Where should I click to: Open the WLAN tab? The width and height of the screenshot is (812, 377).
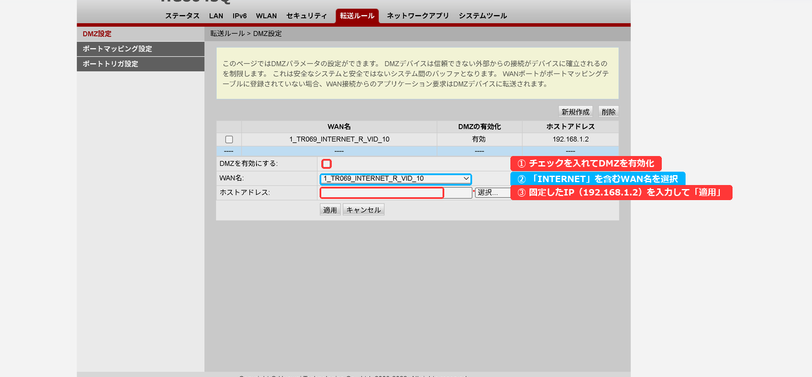266,16
